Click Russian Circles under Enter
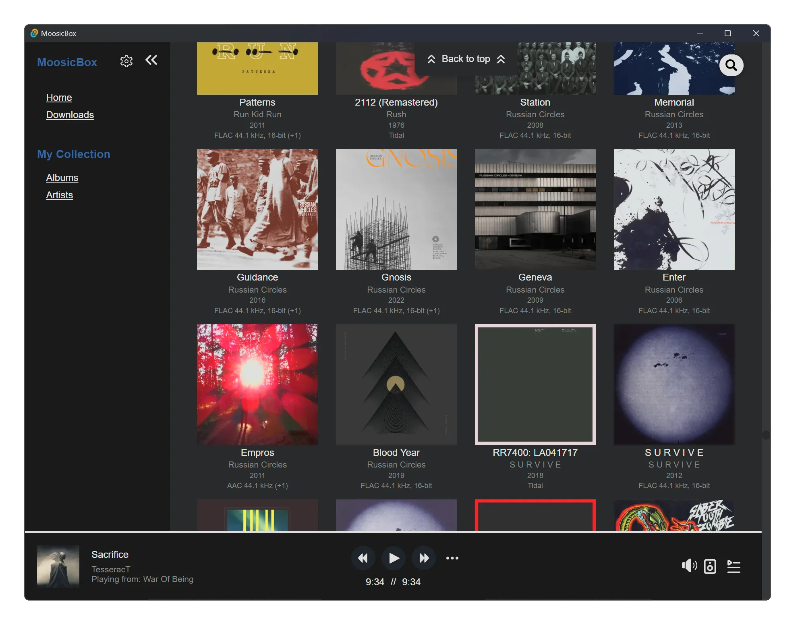The height and width of the screenshot is (634, 804). point(674,290)
